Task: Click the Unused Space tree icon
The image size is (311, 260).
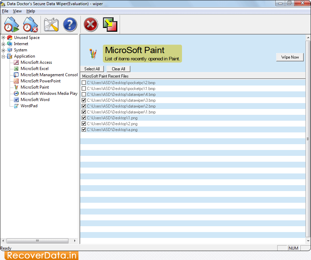Action: (10, 38)
